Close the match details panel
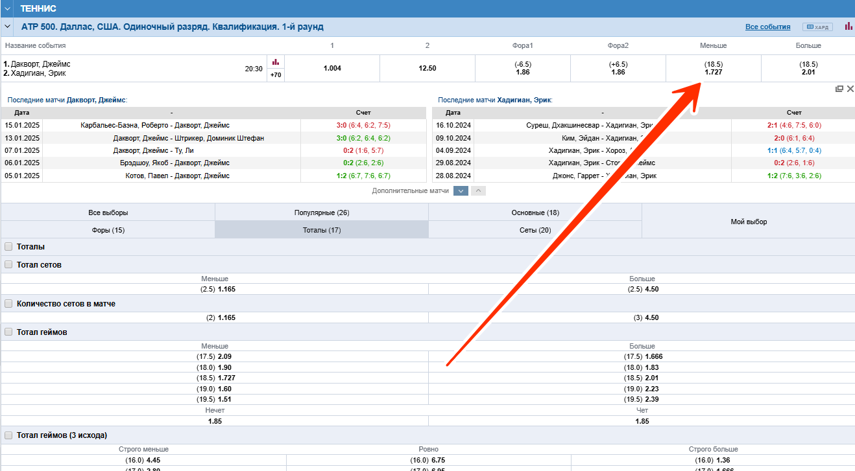 point(850,89)
